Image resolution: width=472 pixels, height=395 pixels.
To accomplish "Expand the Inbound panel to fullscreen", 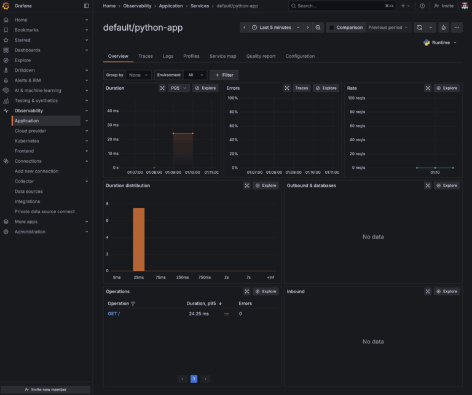I will pyautogui.click(x=428, y=292).
